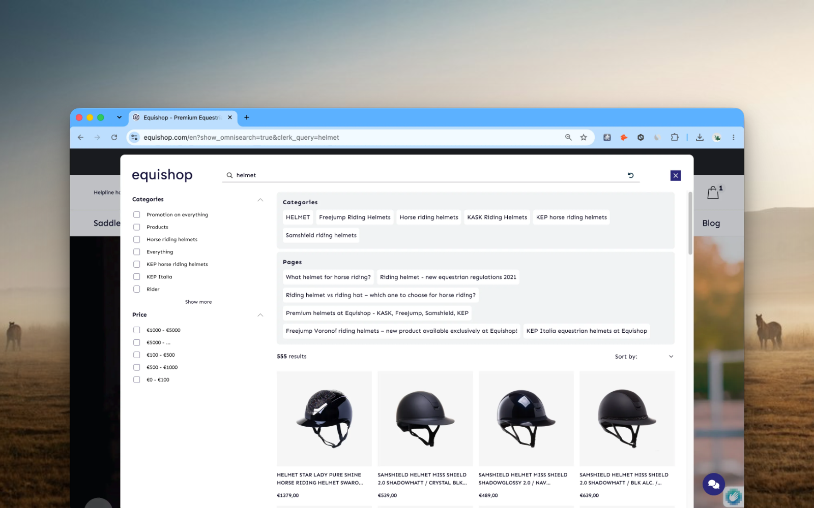Check the €100 - €500 price filter
This screenshot has height=508, width=814.
pos(137,355)
